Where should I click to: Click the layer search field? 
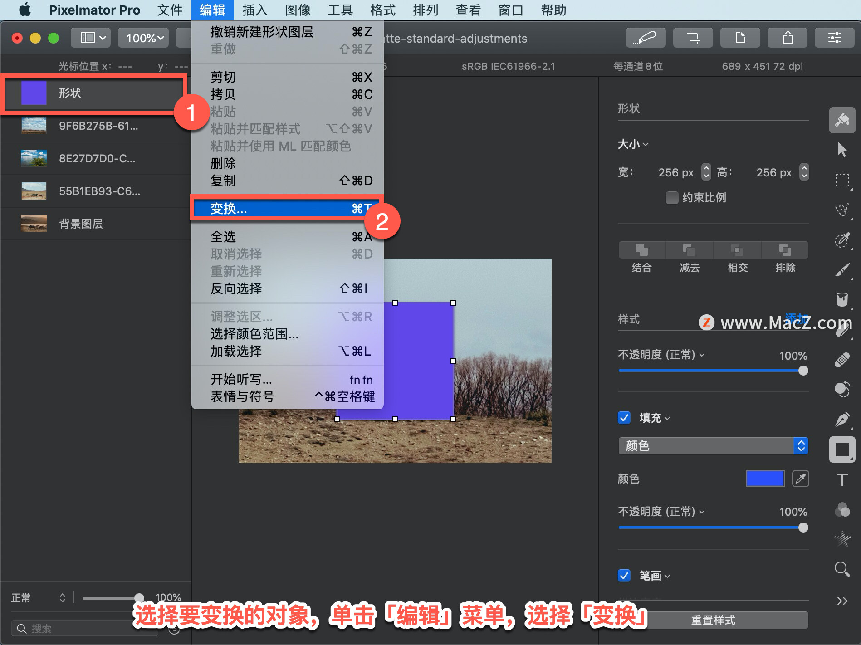[x=85, y=628]
